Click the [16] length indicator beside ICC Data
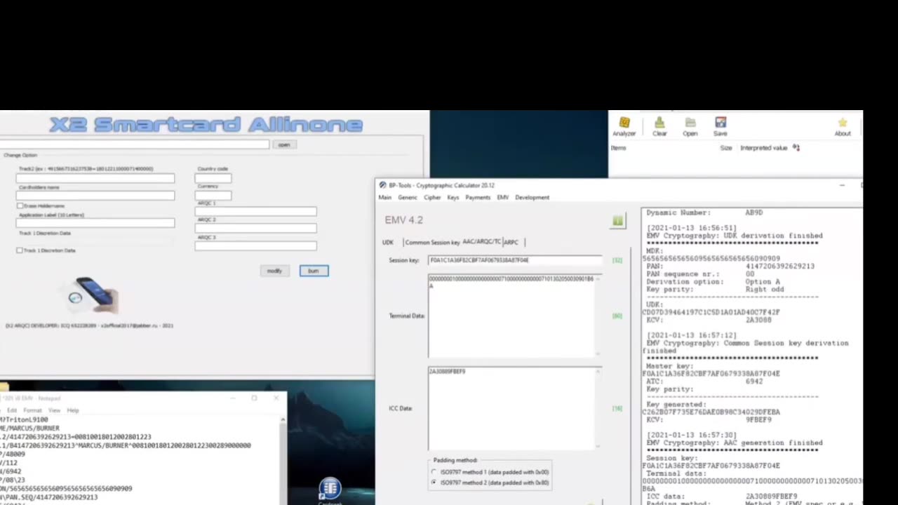 617,408
